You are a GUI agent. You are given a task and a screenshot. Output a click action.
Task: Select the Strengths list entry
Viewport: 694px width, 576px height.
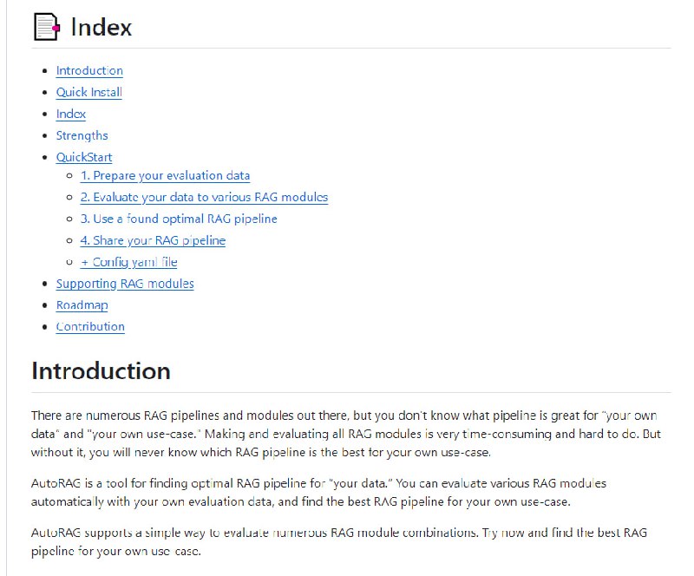(x=82, y=136)
